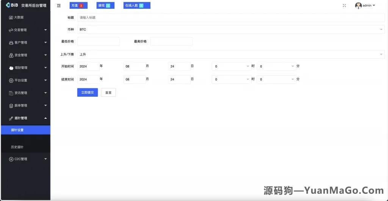Click the 重置 reset button
The height and width of the screenshot is (201, 388).
point(108,93)
